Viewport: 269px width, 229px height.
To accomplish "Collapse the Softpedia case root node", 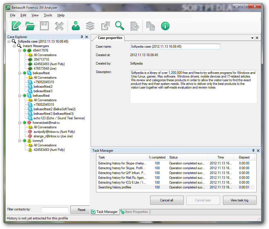I will click(x=9, y=41).
